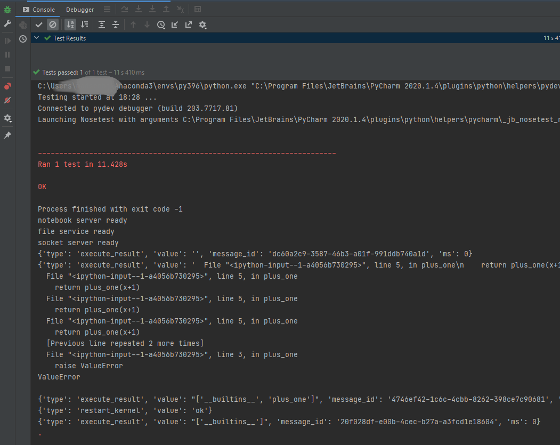Toggle Show Ignored tests filter
The height and width of the screenshot is (445, 560).
(x=53, y=25)
